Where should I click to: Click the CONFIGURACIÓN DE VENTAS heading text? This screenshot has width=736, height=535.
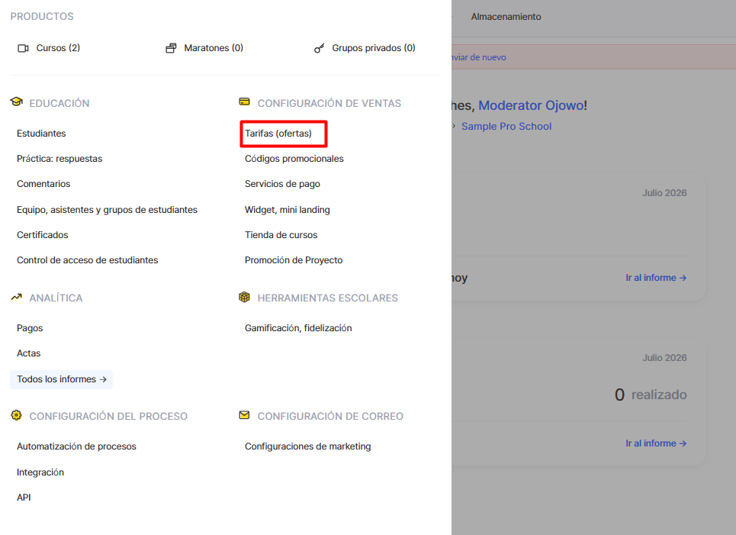click(x=329, y=103)
